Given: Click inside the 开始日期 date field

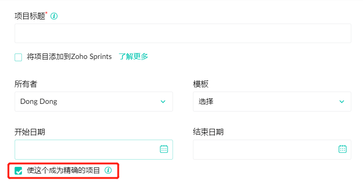Looking at the screenshot, I should (86, 149).
